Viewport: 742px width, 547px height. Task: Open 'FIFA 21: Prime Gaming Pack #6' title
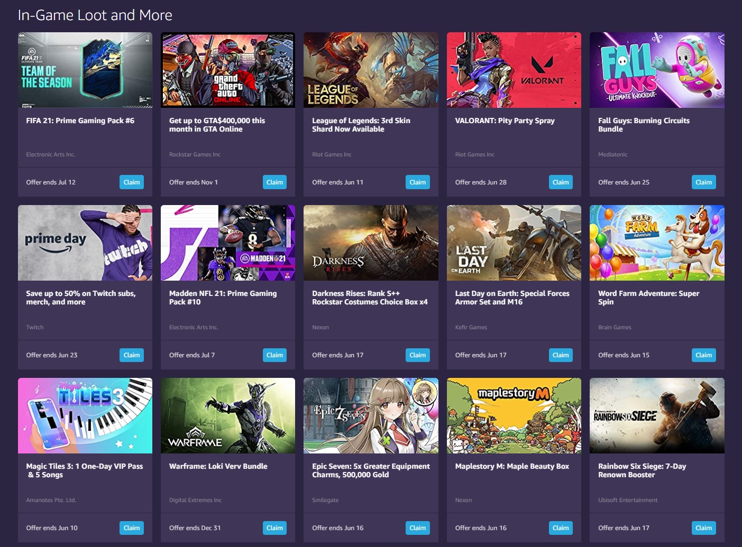(x=80, y=120)
